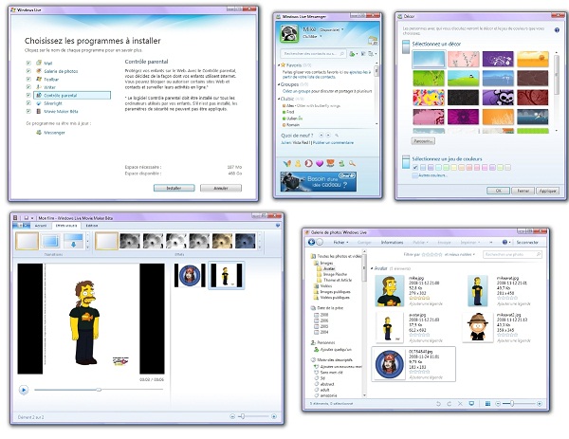Toggle the Mail checkbox in installer
The height and width of the screenshot is (439, 569).
point(28,63)
